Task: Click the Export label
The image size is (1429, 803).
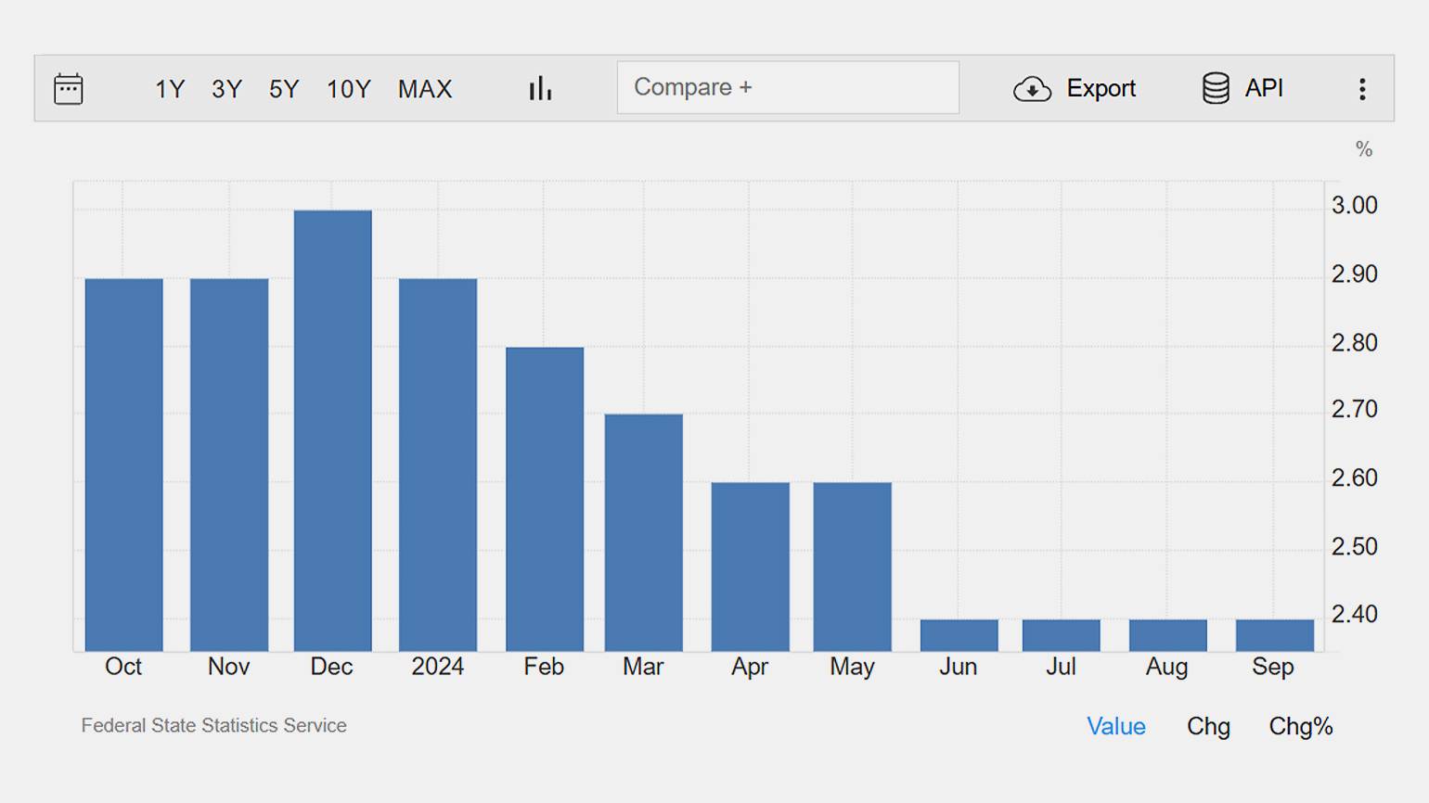Action: [1101, 88]
